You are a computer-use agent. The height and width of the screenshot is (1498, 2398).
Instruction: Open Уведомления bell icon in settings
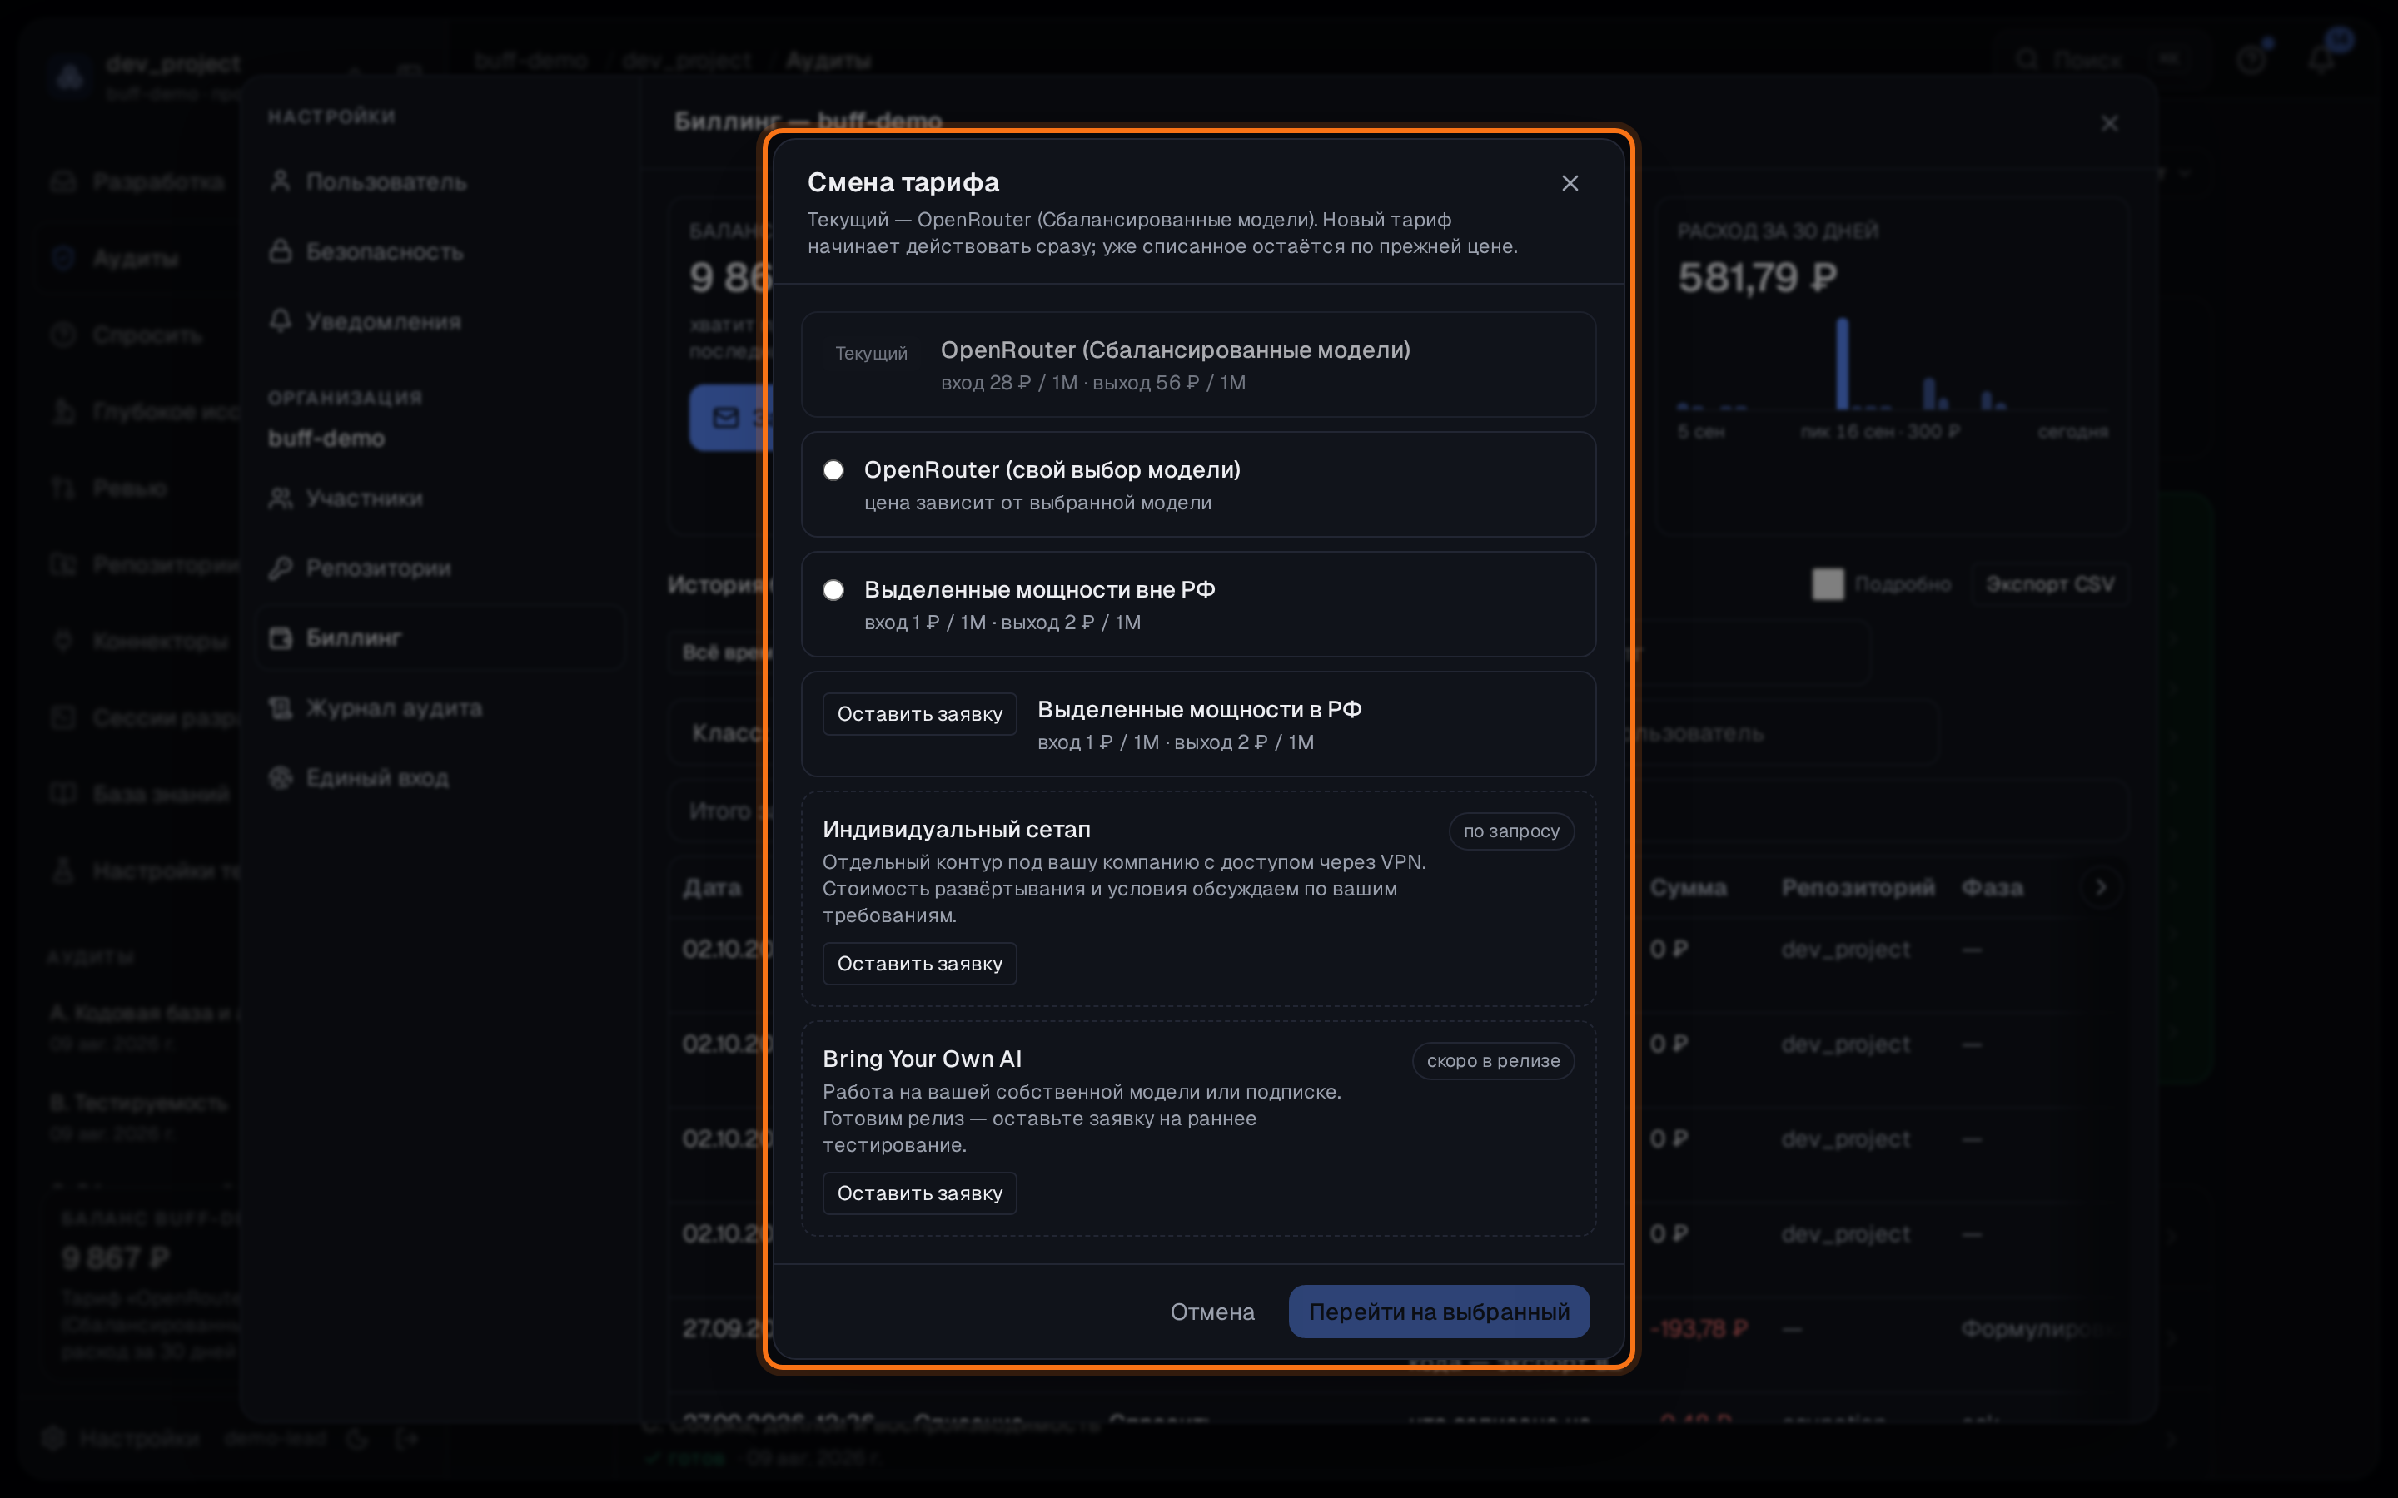(281, 321)
